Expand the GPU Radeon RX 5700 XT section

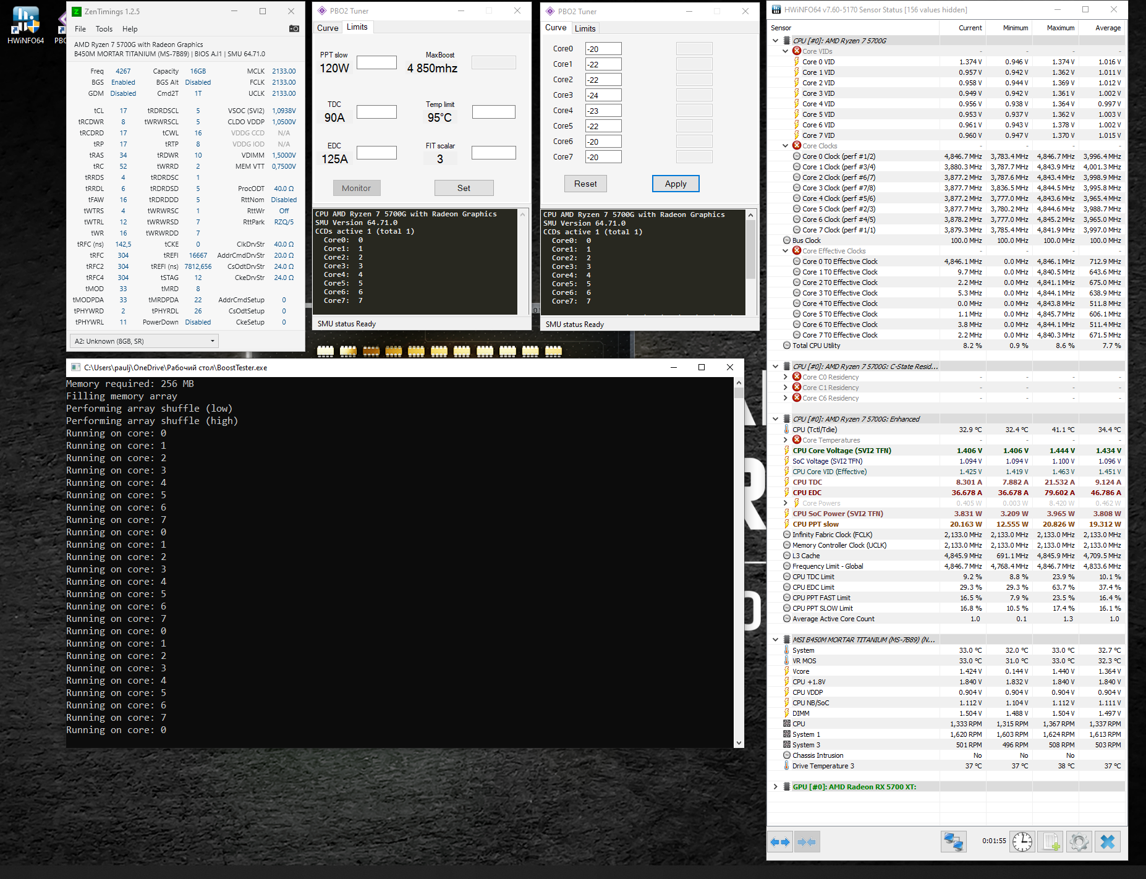tap(776, 787)
